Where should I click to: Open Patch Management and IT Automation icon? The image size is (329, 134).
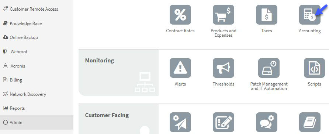coord(269,68)
